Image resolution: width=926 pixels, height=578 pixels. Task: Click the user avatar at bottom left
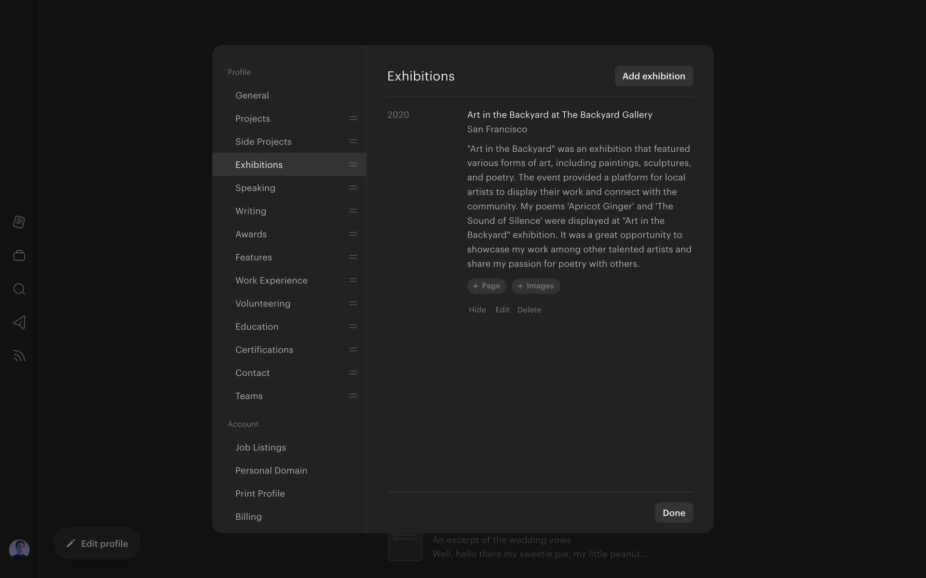[19, 549]
